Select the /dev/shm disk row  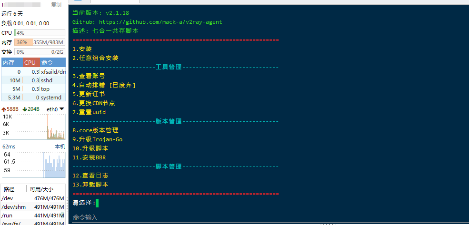coord(33,207)
